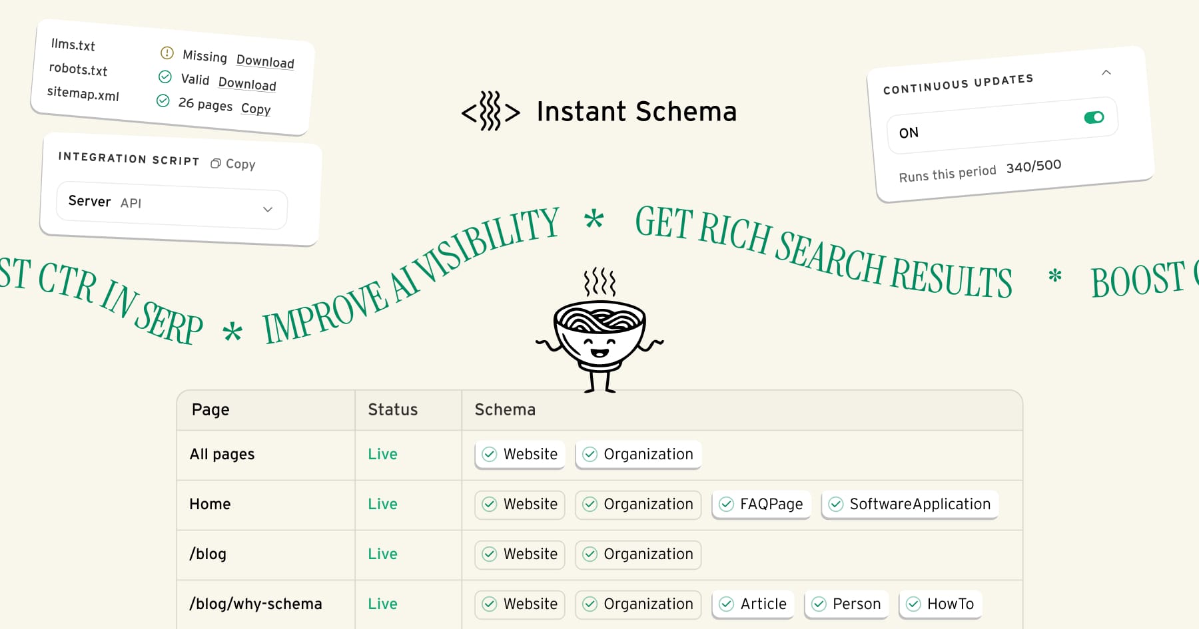Viewport: 1199px width, 629px height.
Task: Click Live status in /blog row
Action: [x=382, y=554]
